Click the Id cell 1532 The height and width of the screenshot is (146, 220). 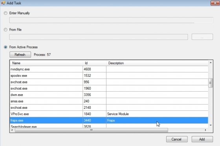[x=94, y=76]
